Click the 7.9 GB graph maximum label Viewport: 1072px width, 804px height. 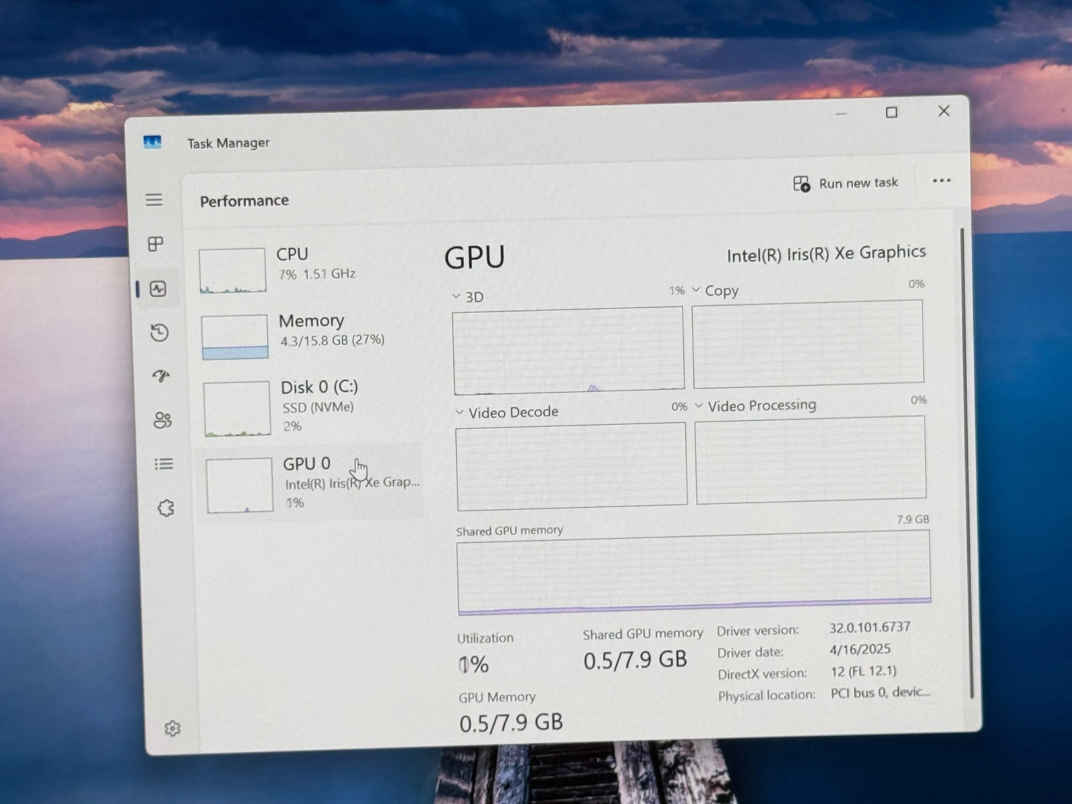click(913, 519)
